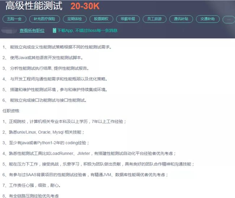Select the 通讯补贴 benefit tag
Viewport: 235px width, 198px height.
pos(181,19)
